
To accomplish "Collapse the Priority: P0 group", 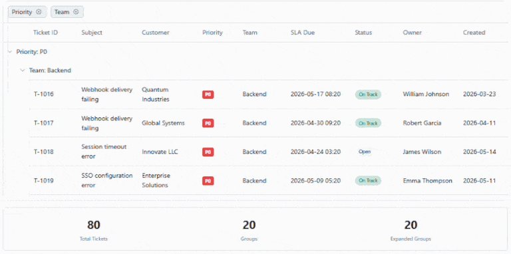I will (x=10, y=51).
